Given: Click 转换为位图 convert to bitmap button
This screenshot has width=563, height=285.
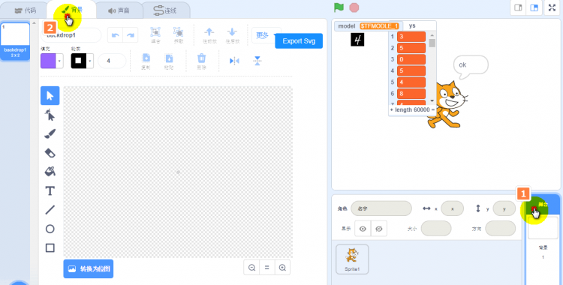Looking at the screenshot, I should [x=89, y=268].
